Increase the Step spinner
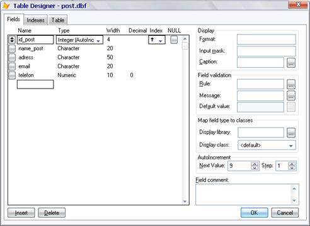 (x=292, y=164)
